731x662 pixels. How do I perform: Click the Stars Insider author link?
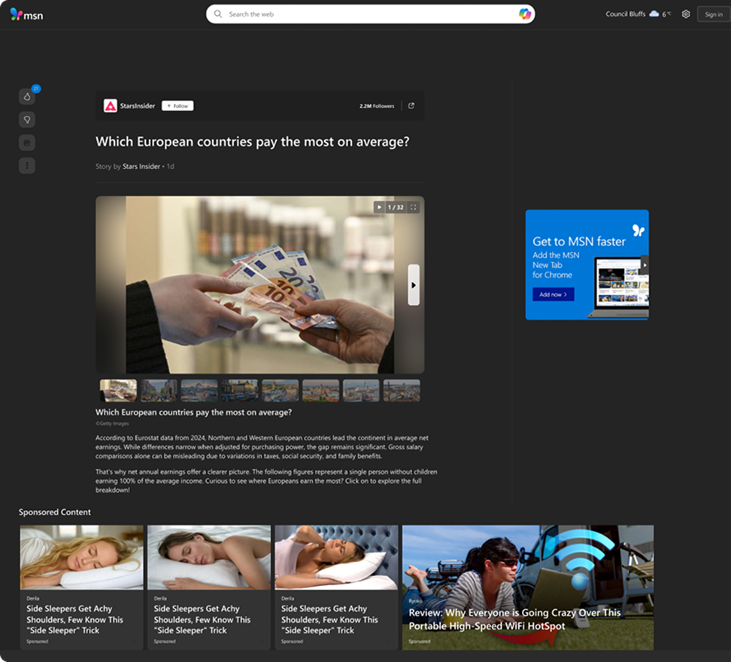[141, 166]
